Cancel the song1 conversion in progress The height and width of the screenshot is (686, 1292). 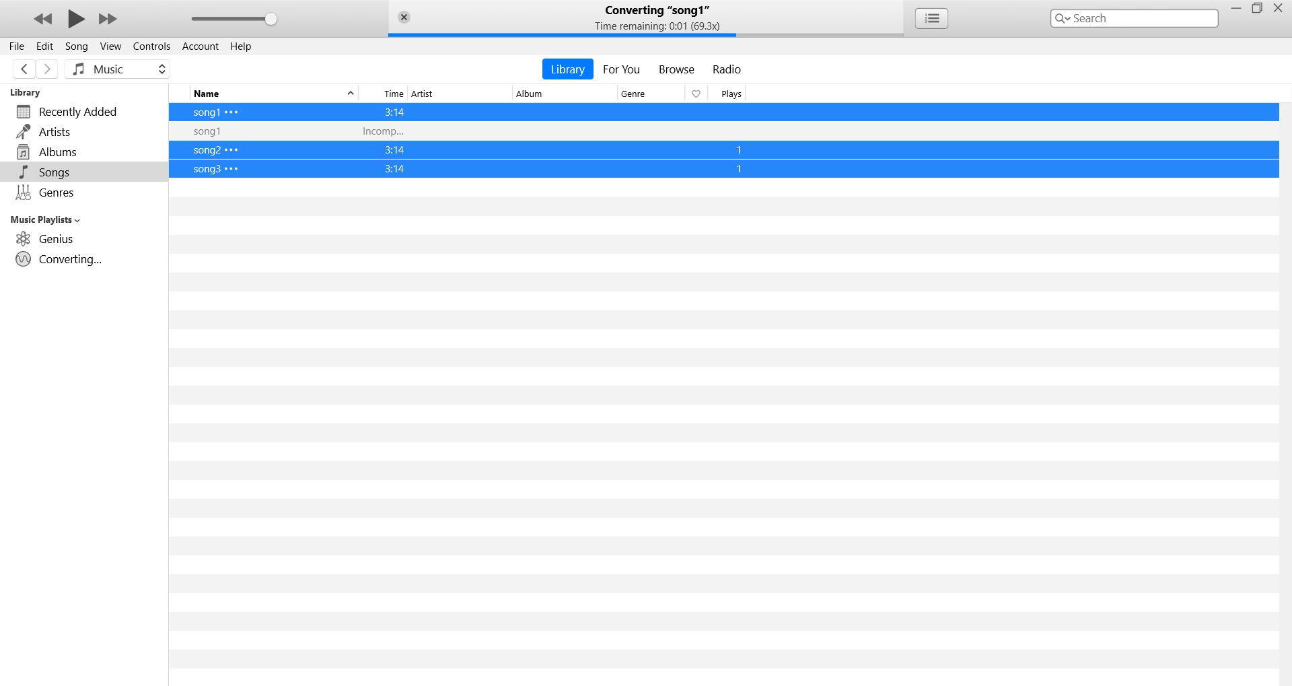[x=404, y=18]
